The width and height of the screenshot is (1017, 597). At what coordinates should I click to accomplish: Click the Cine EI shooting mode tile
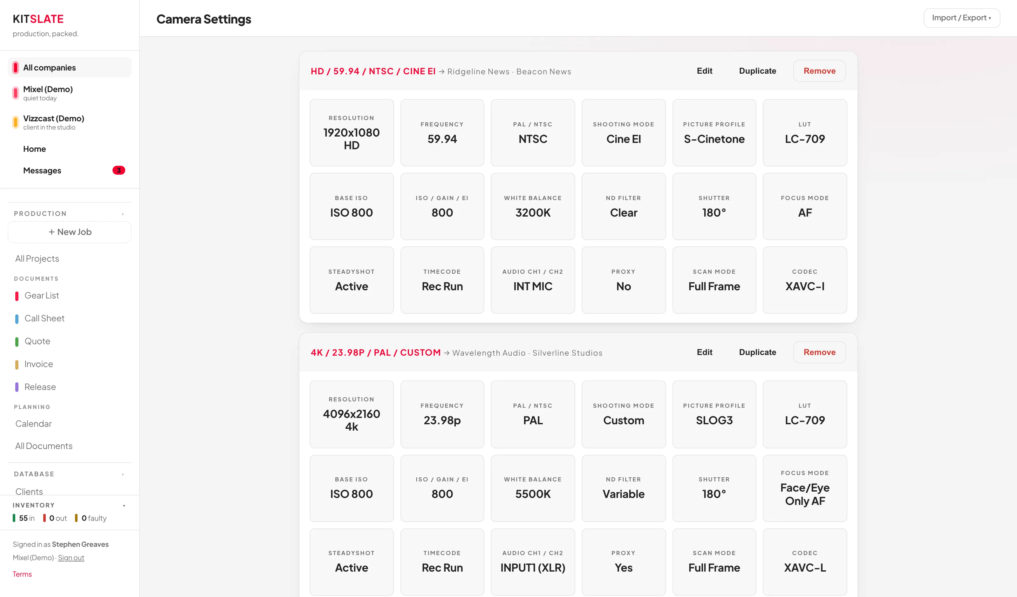coord(624,133)
